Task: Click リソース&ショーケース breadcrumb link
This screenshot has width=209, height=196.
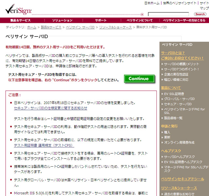Action: (x=115, y=27)
